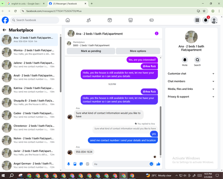
Task: Click the 'Yes, are you interested?' message
Action: pyautogui.click(x=142, y=60)
